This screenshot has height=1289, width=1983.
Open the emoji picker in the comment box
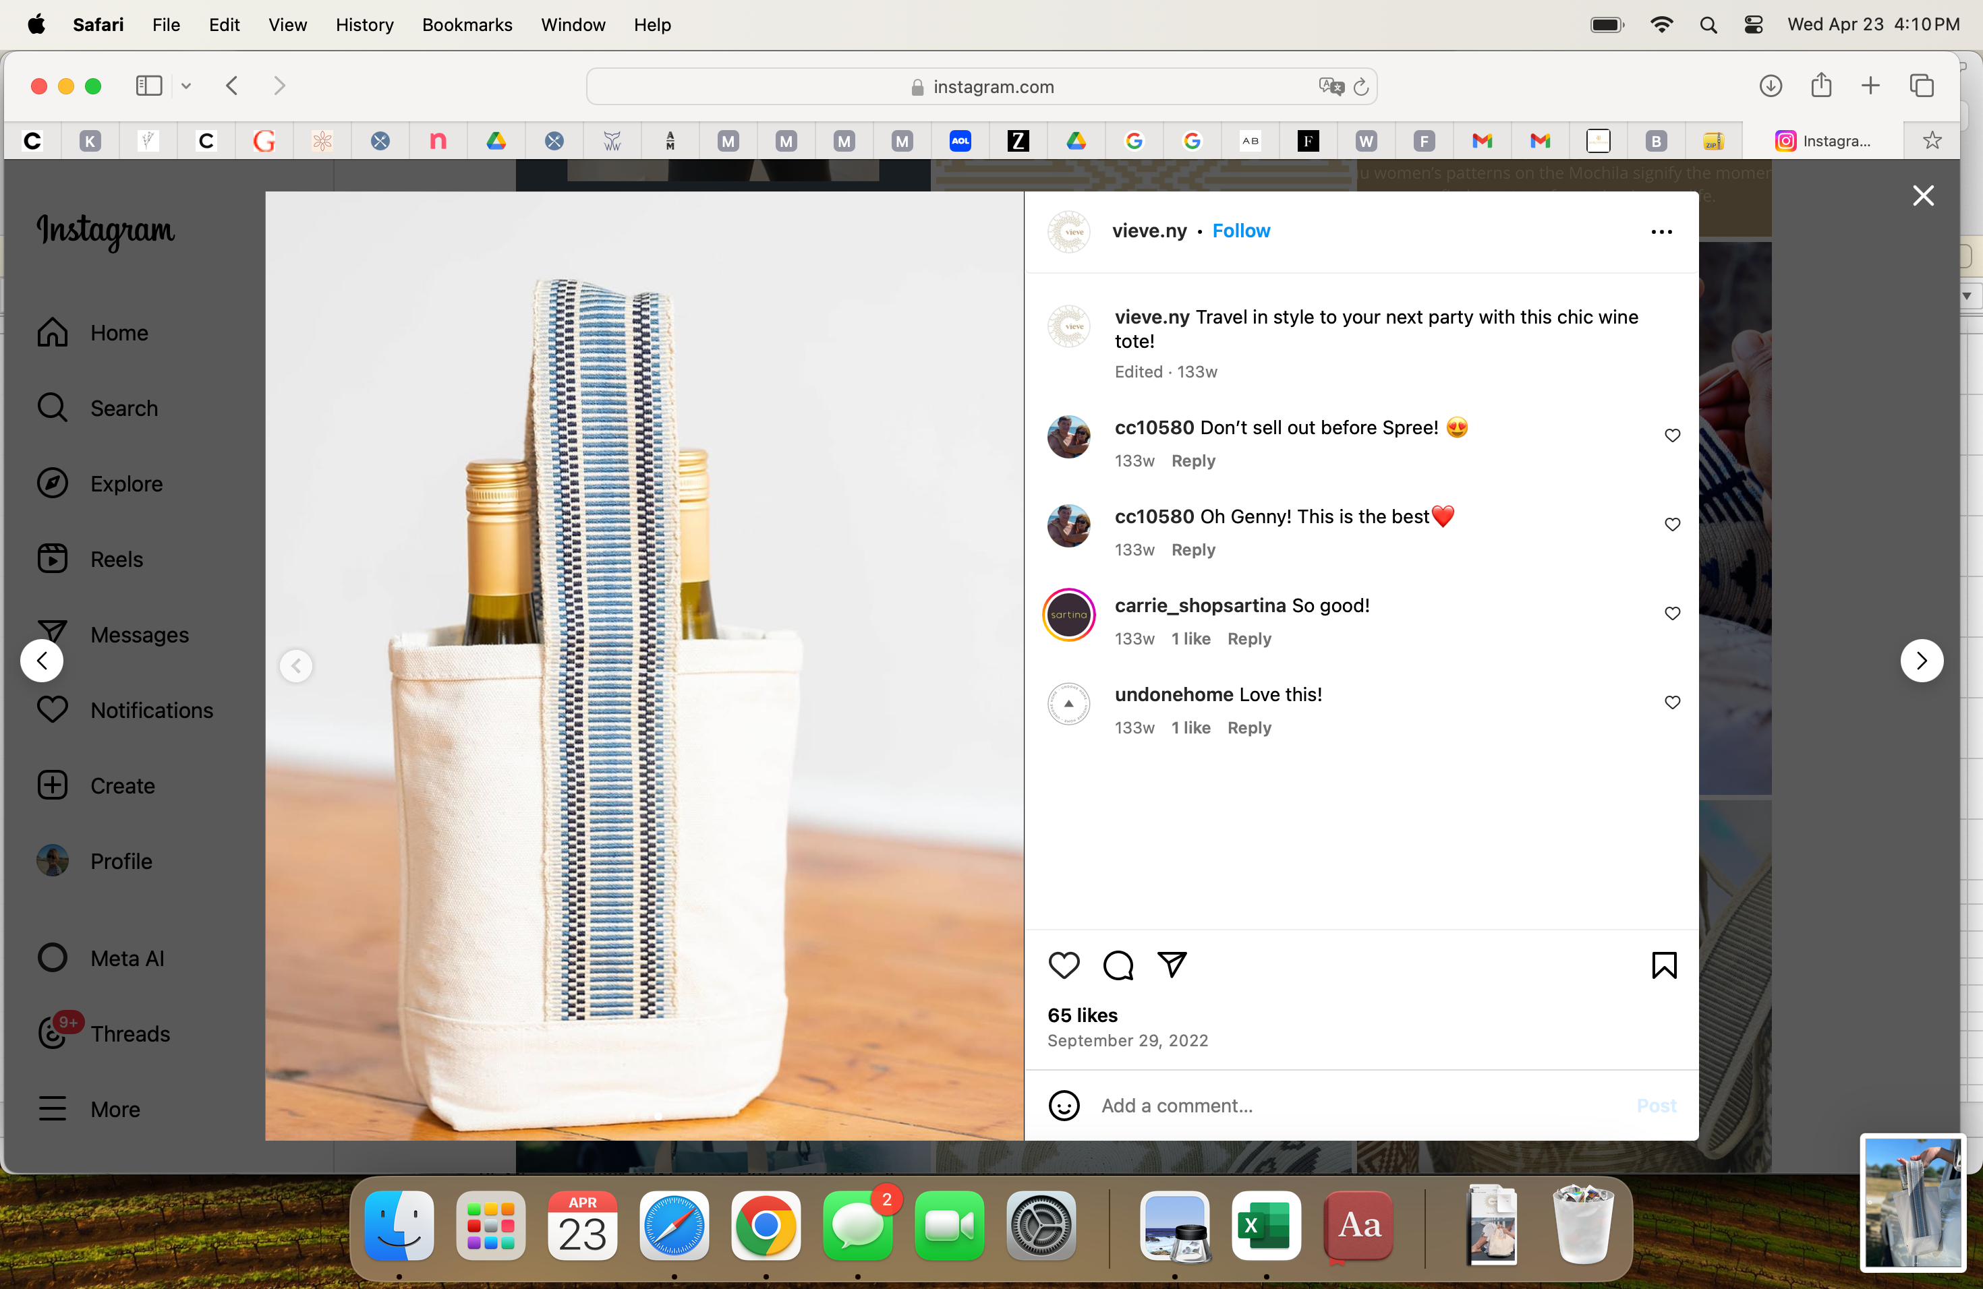(x=1064, y=1106)
